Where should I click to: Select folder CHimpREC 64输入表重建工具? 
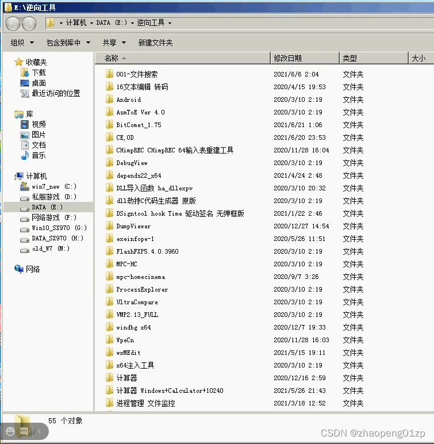click(x=175, y=150)
